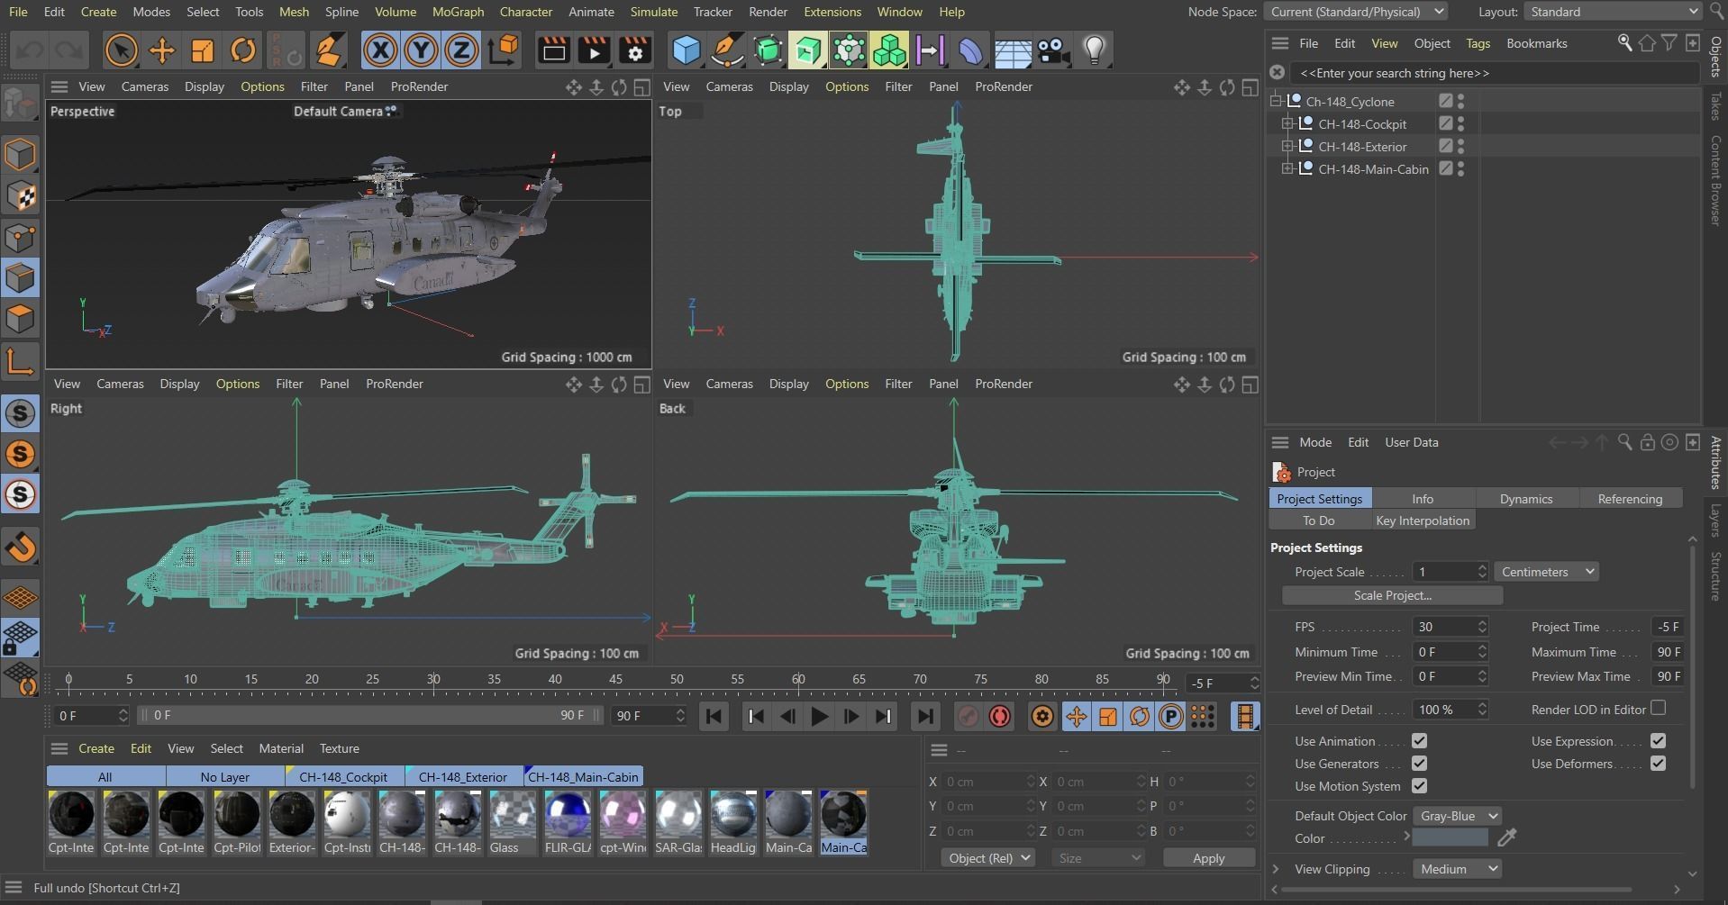This screenshot has width=1728, height=905.
Task: Switch to Model mode in left sidebar
Action: [x=20, y=154]
